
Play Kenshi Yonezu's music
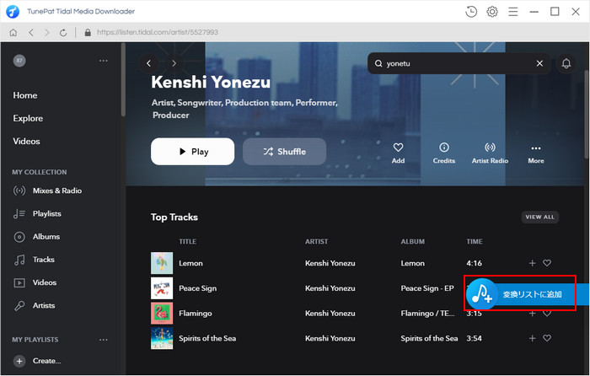[193, 151]
